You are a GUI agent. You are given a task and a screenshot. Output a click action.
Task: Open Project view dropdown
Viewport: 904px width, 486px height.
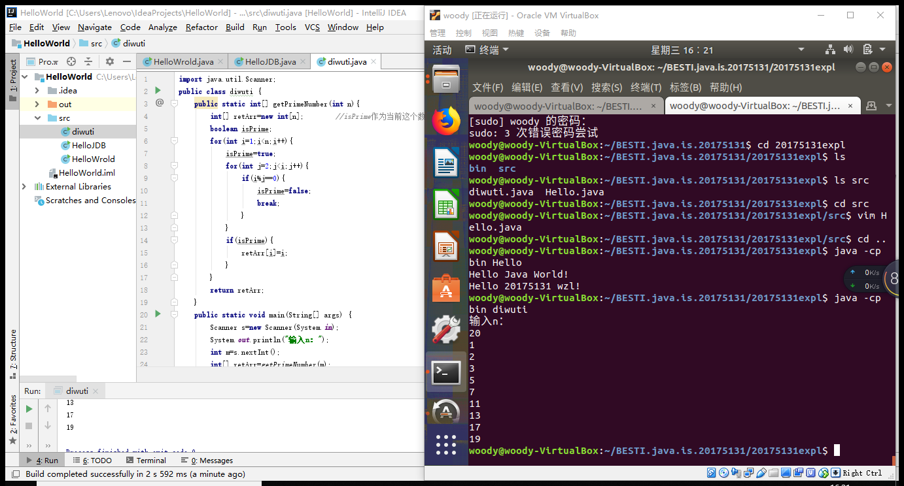pyautogui.click(x=42, y=61)
